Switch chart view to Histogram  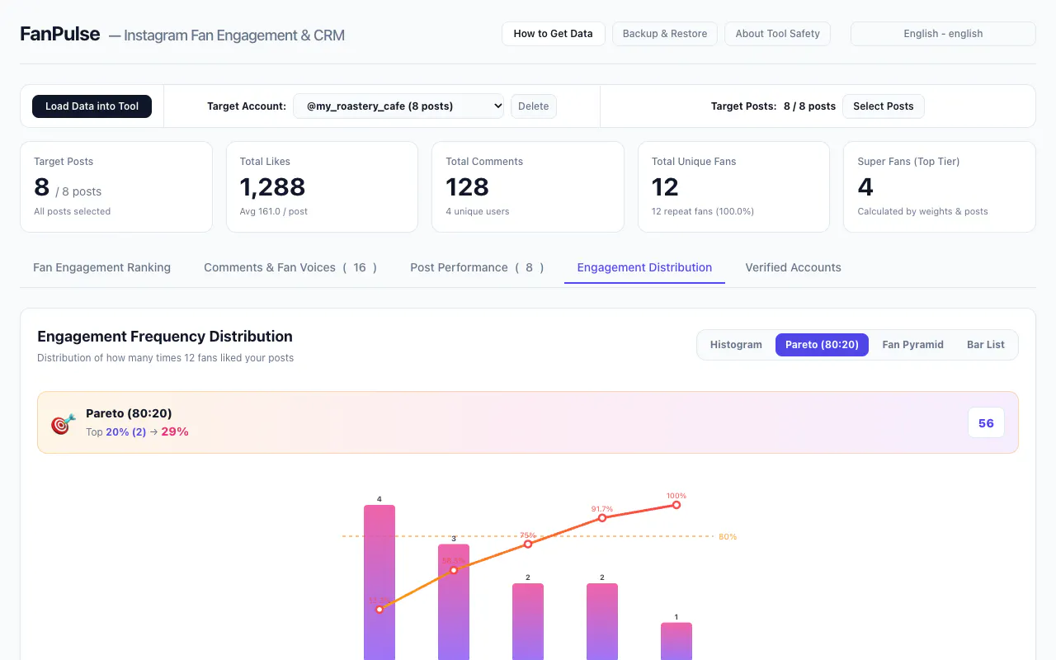click(x=736, y=345)
